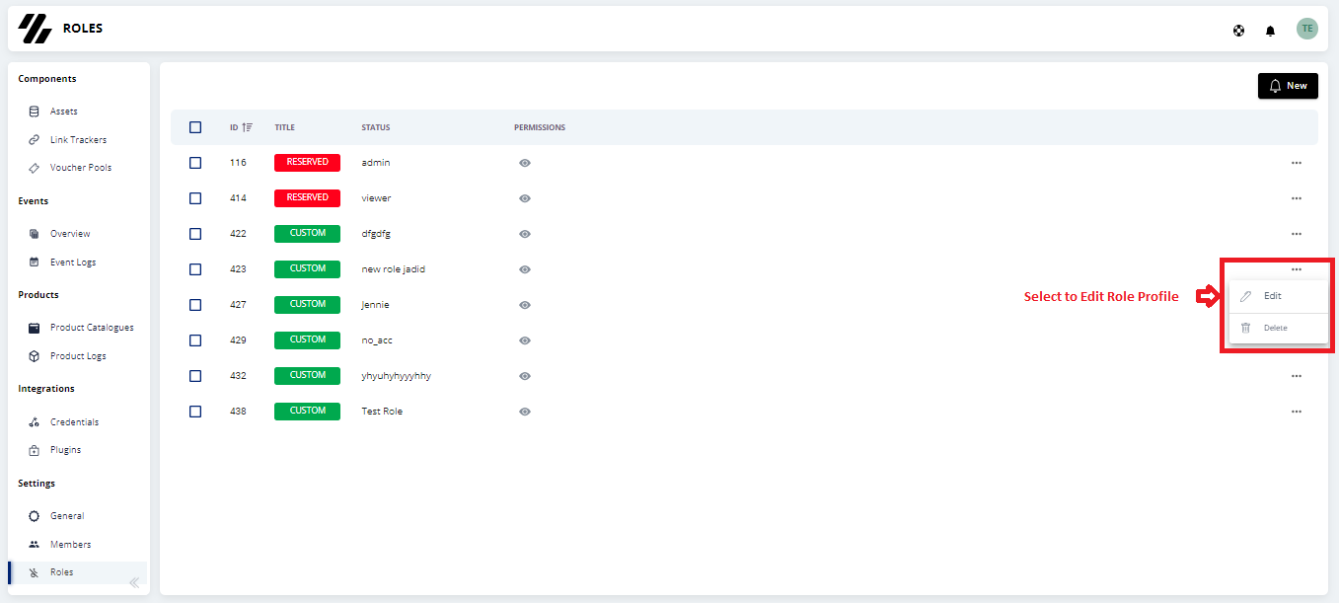Open three-dot menu for viewer row
Screen dimensions: 1339x603
pos(1297,198)
